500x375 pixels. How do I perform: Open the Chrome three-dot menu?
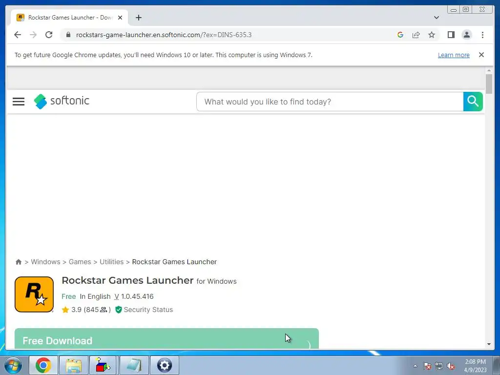[482, 35]
